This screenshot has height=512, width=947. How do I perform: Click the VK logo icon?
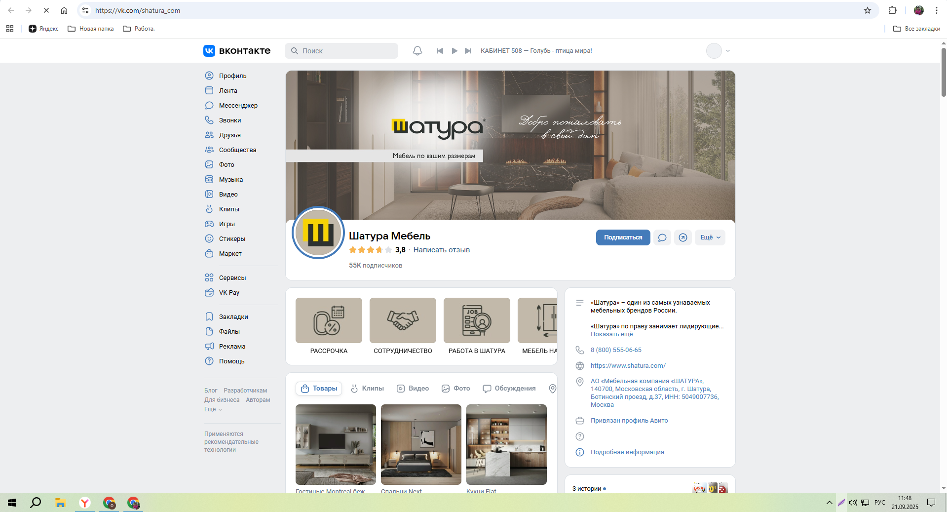tap(209, 51)
